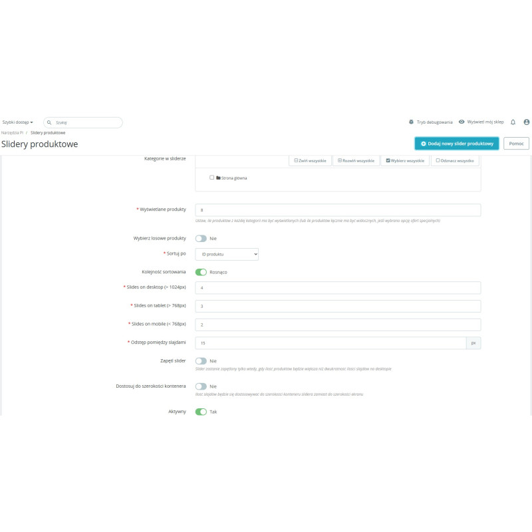Click the Strona główna folder icon

(x=218, y=178)
